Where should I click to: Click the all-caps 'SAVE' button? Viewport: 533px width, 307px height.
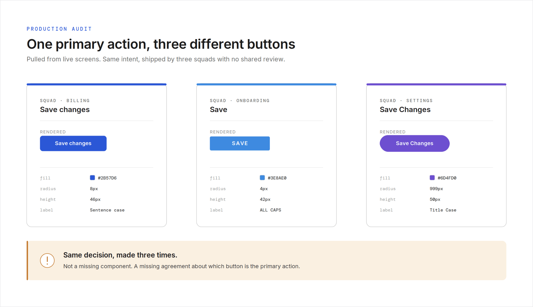point(240,143)
